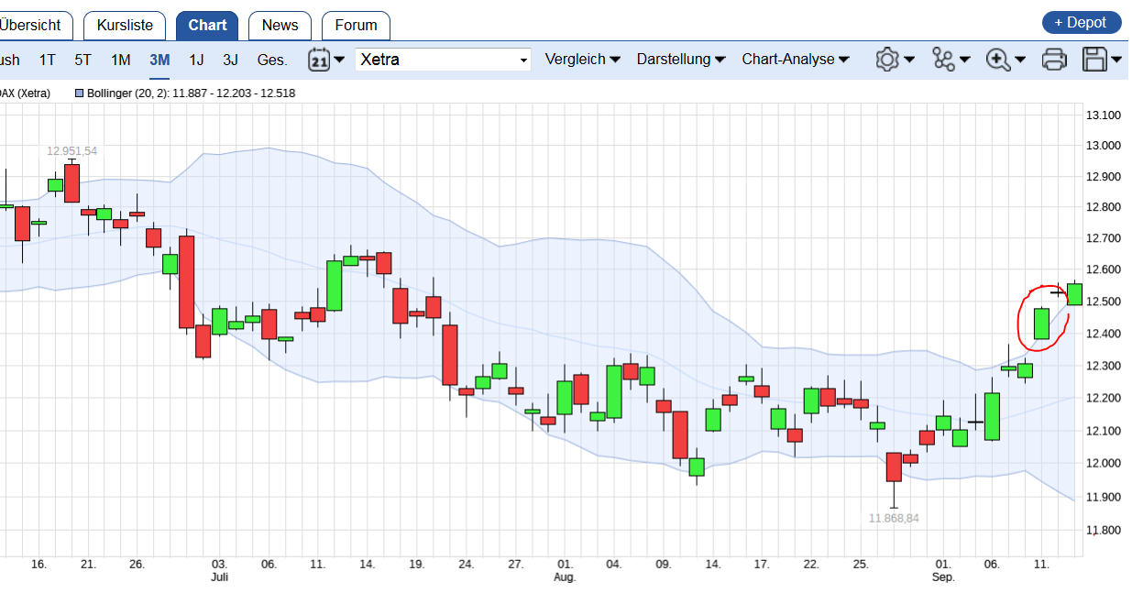
Task: Click the indicators/analysis network icon
Action: 945,59
